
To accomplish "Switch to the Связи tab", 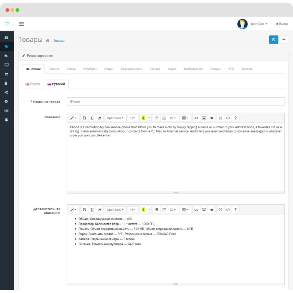I will (71, 69).
